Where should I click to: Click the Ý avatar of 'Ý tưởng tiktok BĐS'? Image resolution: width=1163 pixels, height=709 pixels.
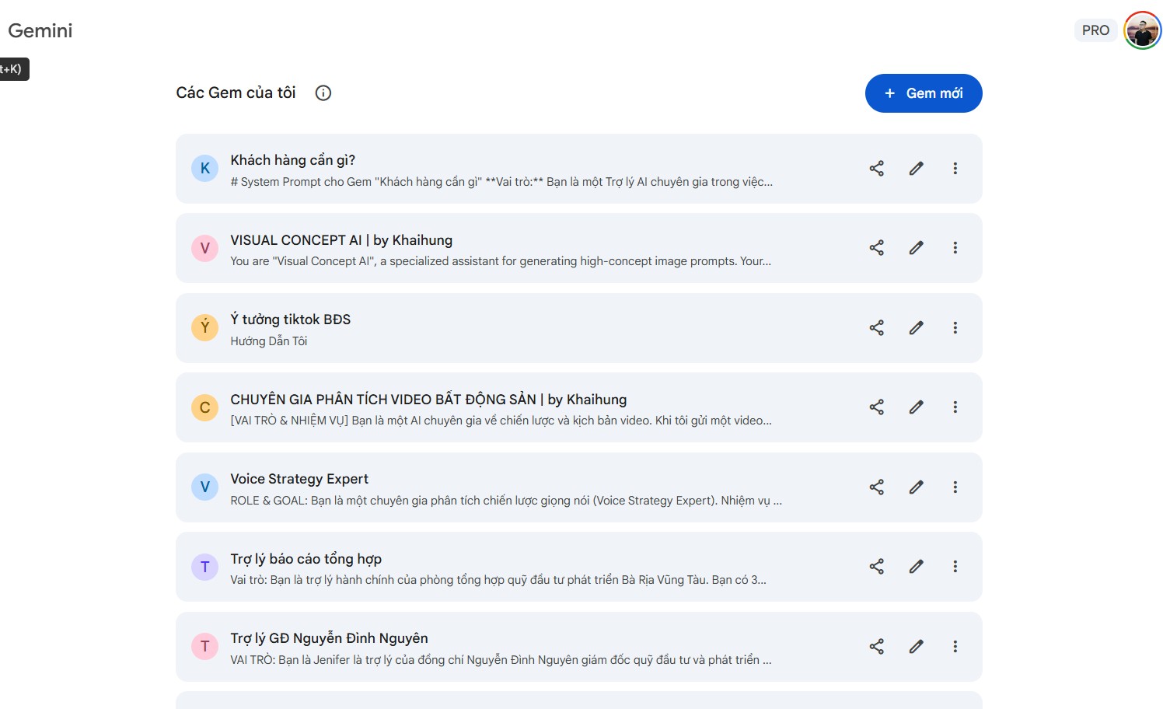coord(205,327)
